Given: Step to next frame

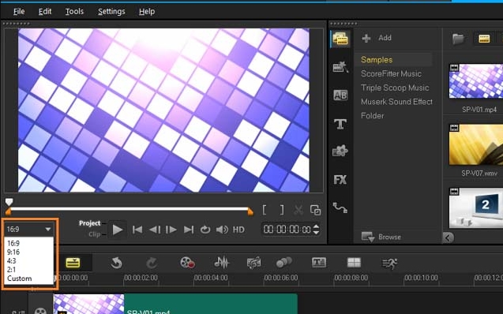Looking at the screenshot, I should 171,230.
